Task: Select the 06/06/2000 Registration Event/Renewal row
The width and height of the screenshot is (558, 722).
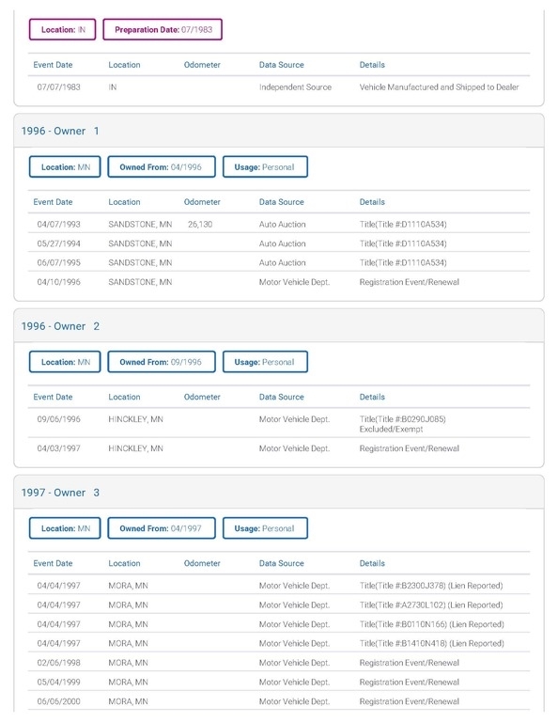Action: coord(279,701)
